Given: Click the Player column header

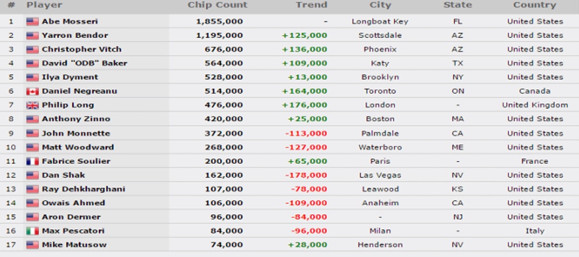Looking at the screenshot, I should [44, 5].
